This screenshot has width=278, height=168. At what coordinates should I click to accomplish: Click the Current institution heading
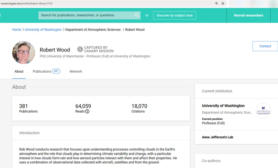pyautogui.click(x=217, y=91)
